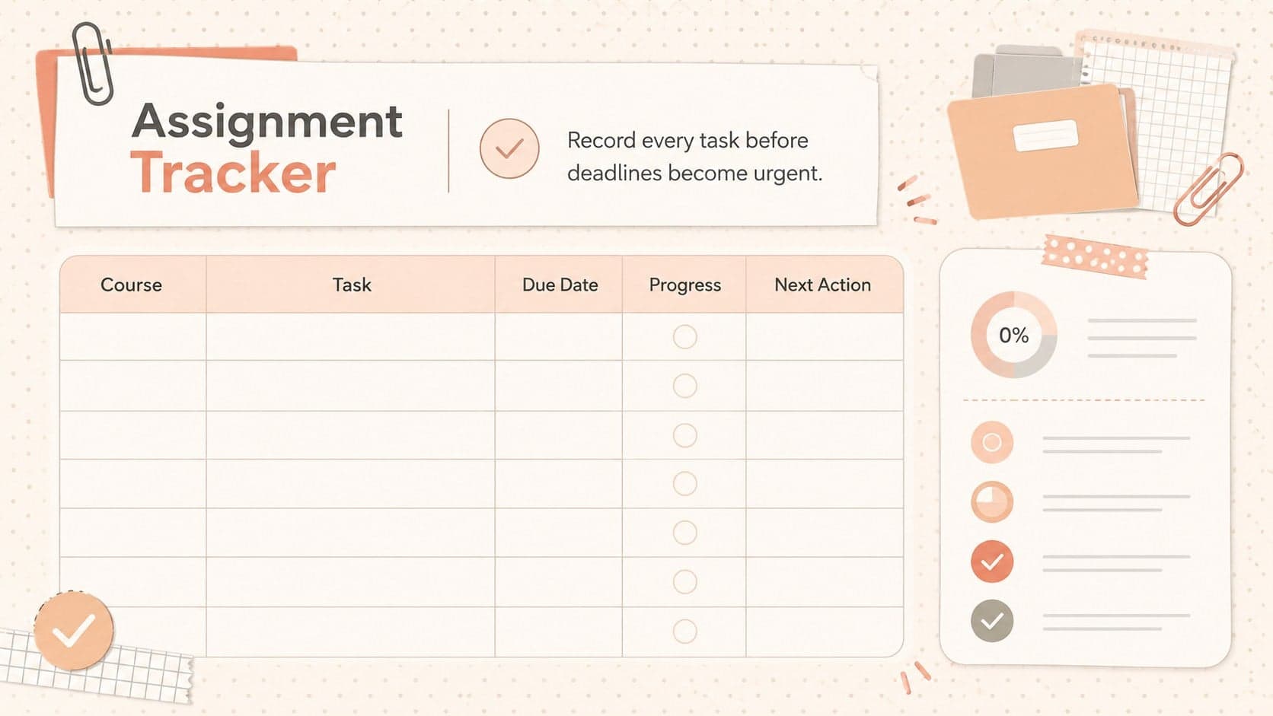The image size is (1273, 716).
Task: Toggle the progress circle in the last table row
Action: pos(685,632)
